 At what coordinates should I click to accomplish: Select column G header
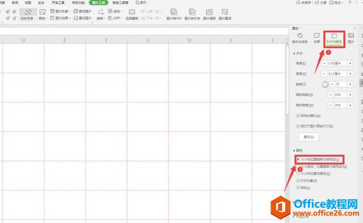147,40
